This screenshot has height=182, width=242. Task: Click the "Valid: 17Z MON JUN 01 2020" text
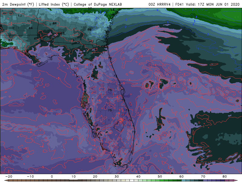[x=213, y=4]
